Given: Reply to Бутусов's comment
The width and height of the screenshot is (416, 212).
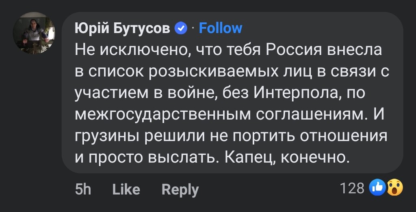Looking at the screenshot, I should tap(180, 189).
